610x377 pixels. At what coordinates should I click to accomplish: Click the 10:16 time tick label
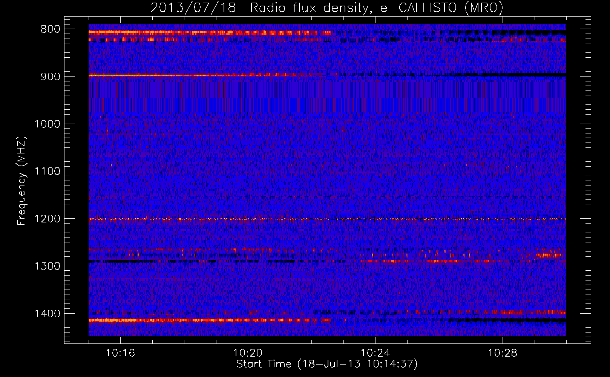point(120,353)
